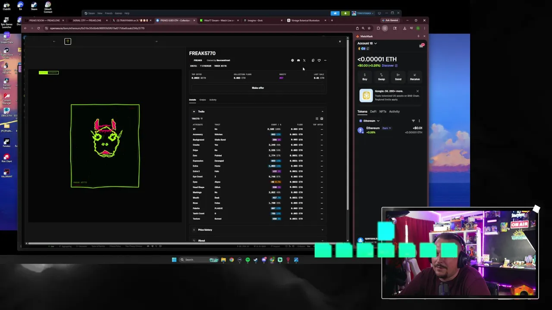The image size is (552, 310).
Task: Open the MetaMask Account 16 dropdown
Action: 367,43
